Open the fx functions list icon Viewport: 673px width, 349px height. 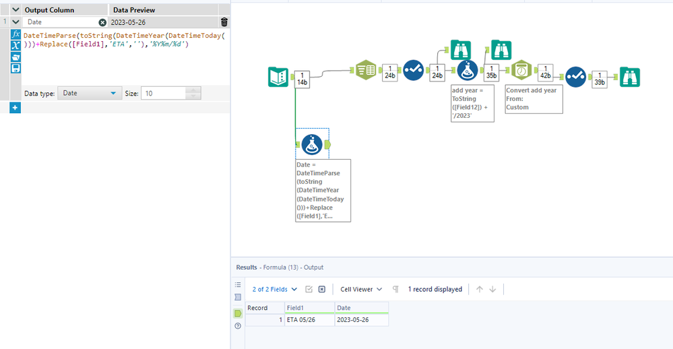click(16, 34)
